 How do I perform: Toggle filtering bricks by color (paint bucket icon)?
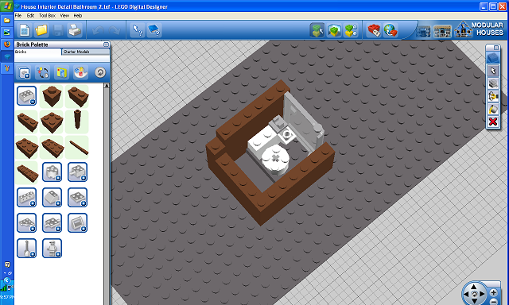pyautogui.click(x=80, y=72)
